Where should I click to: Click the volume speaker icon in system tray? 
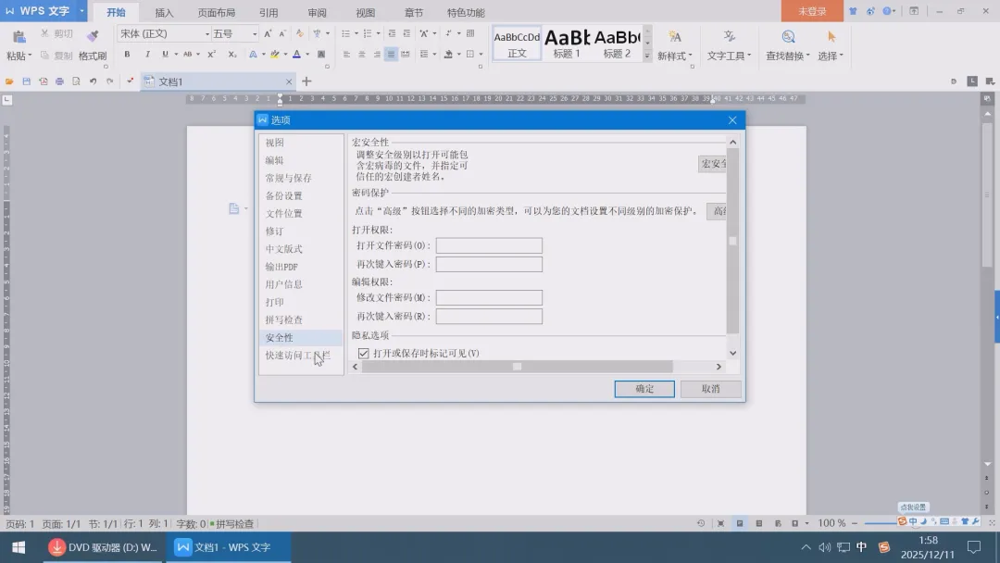(x=825, y=547)
